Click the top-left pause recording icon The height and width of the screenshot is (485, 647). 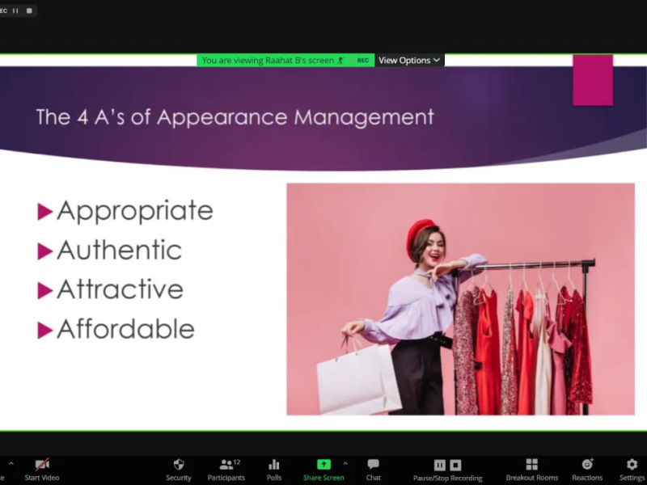pos(15,11)
